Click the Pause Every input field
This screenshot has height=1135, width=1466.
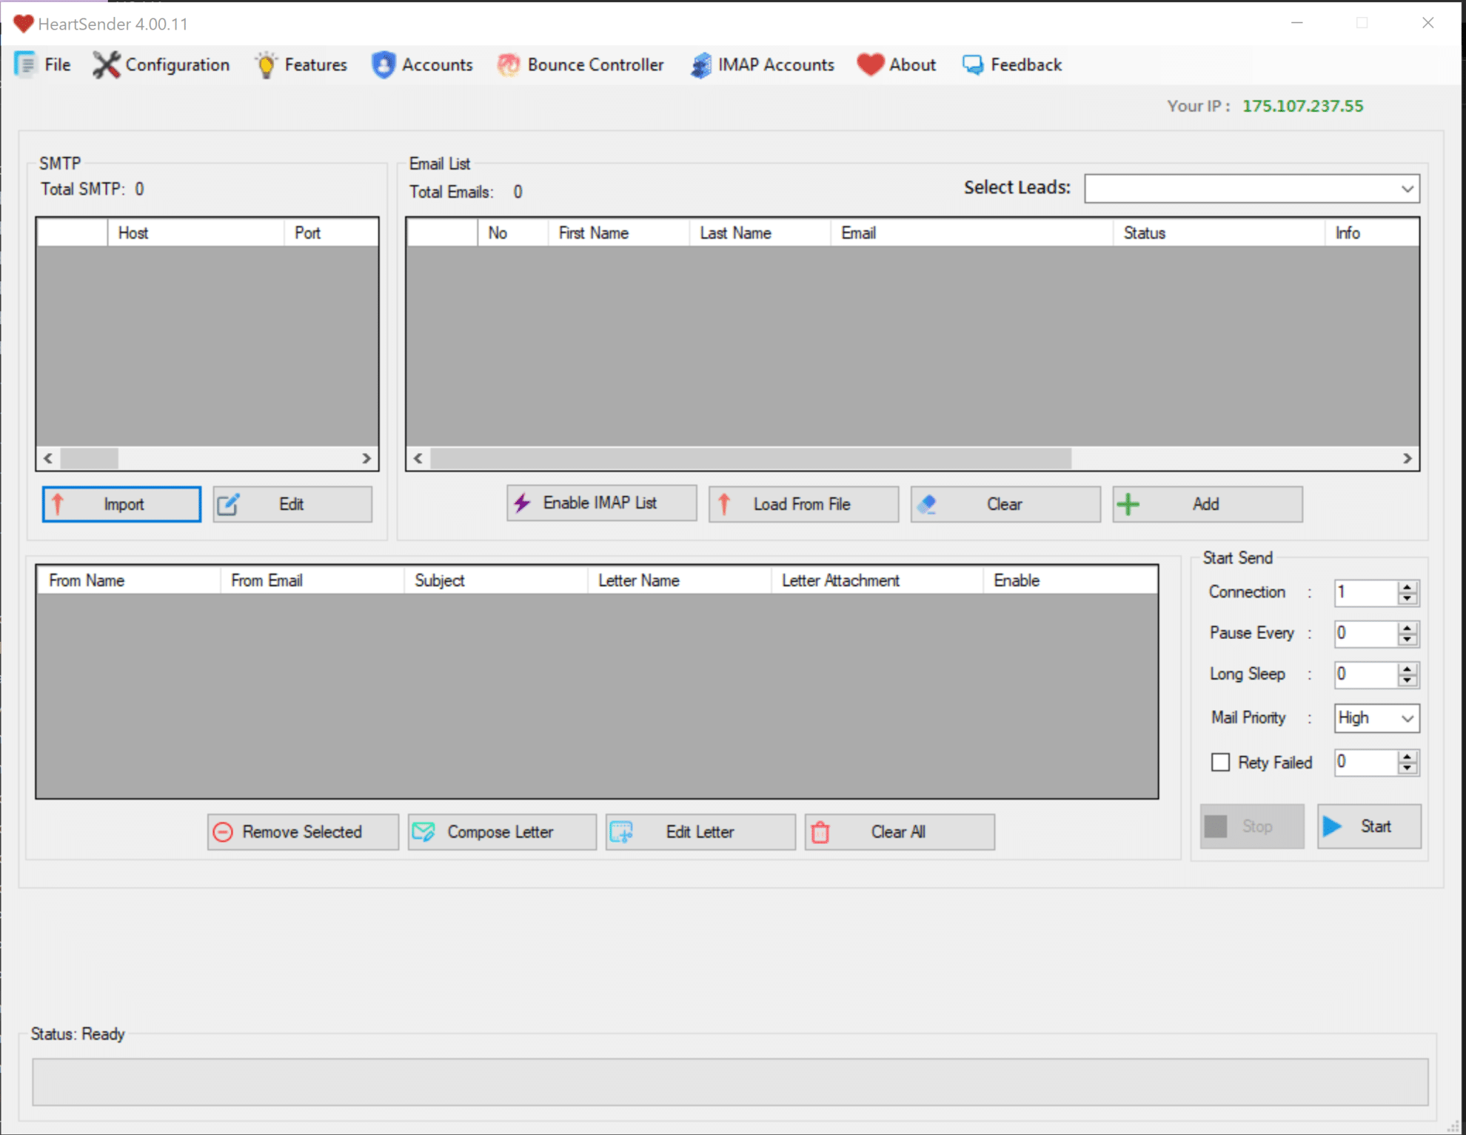1365,633
